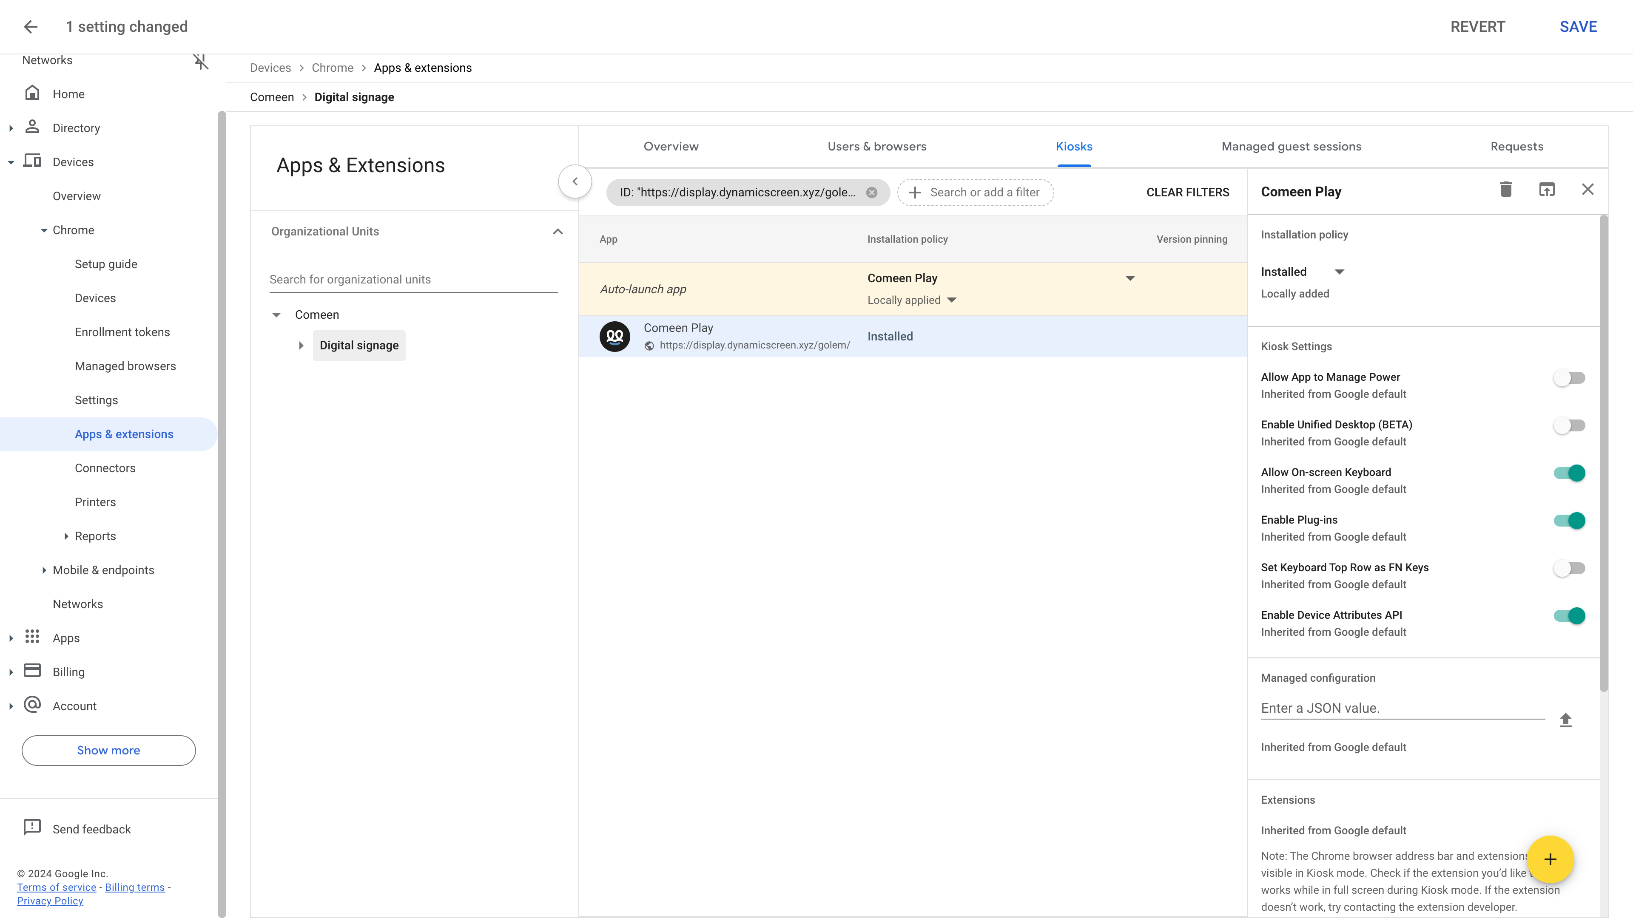Click CLEAR FILTERS
Viewport: 1633px width, 918px height.
coord(1187,192)
